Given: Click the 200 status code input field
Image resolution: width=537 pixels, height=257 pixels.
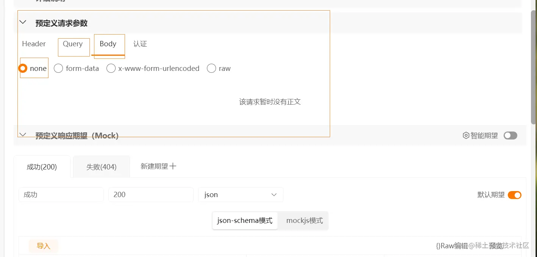Looking at the screenshot, I should 150,194.
